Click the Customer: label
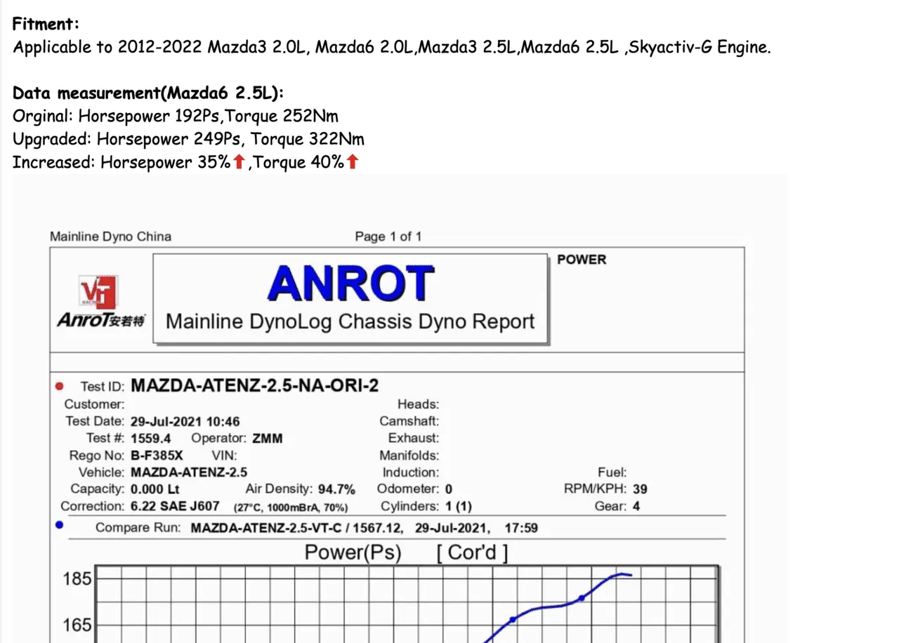This screenshot has width=899, height=643. [95, 404]
